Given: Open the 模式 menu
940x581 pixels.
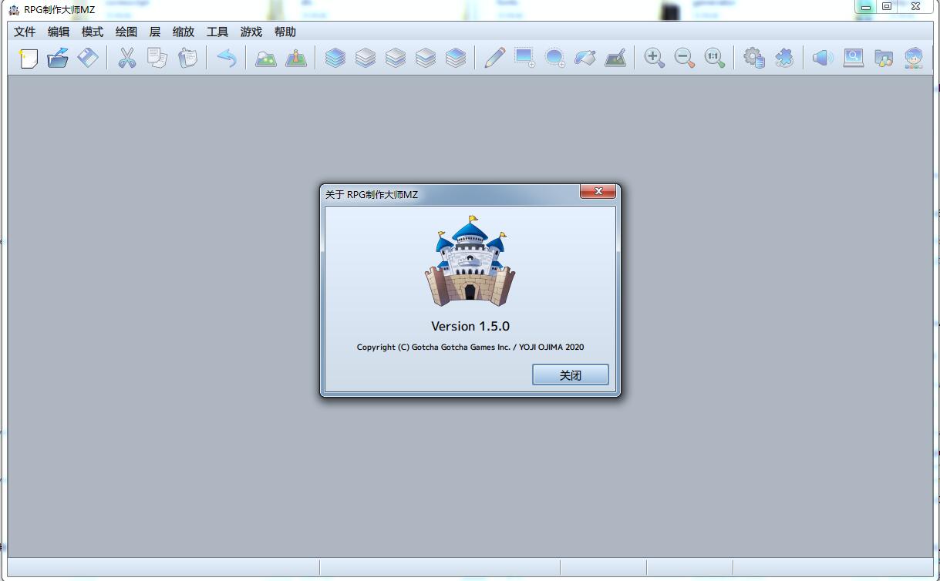Looking at the screenshot, I should click(x=93, y=32).
